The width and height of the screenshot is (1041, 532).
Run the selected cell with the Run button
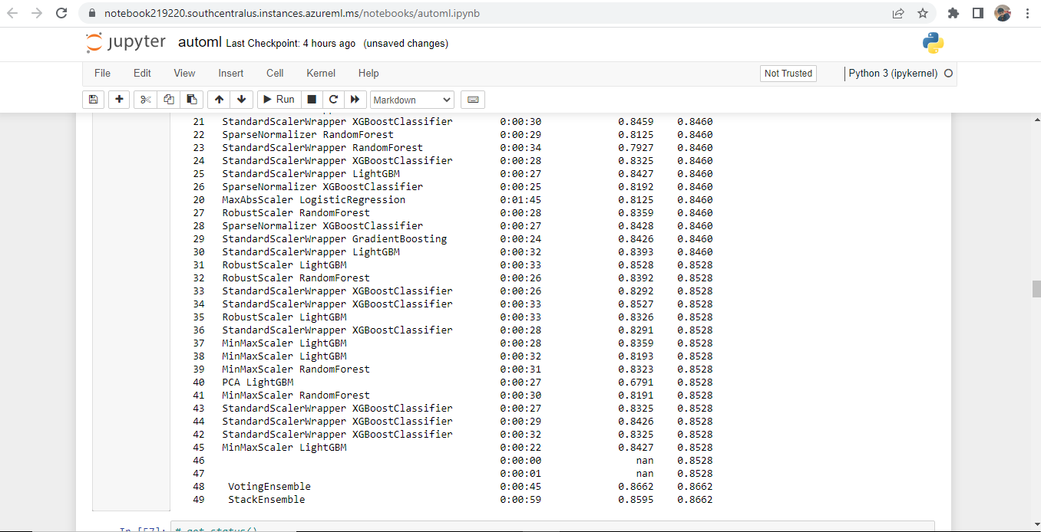coord(278,100)
